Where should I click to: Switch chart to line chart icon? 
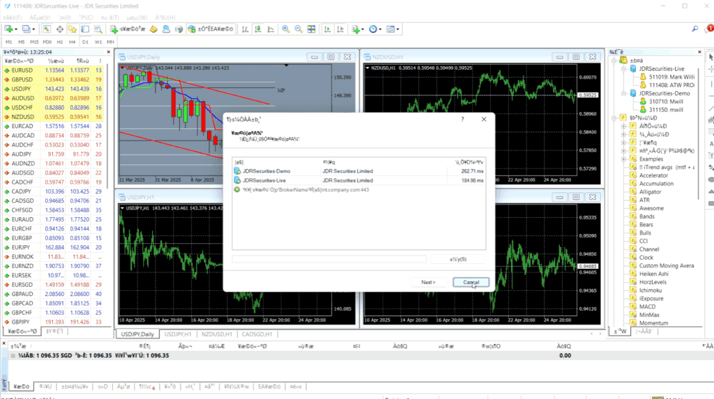click(271, 29)
